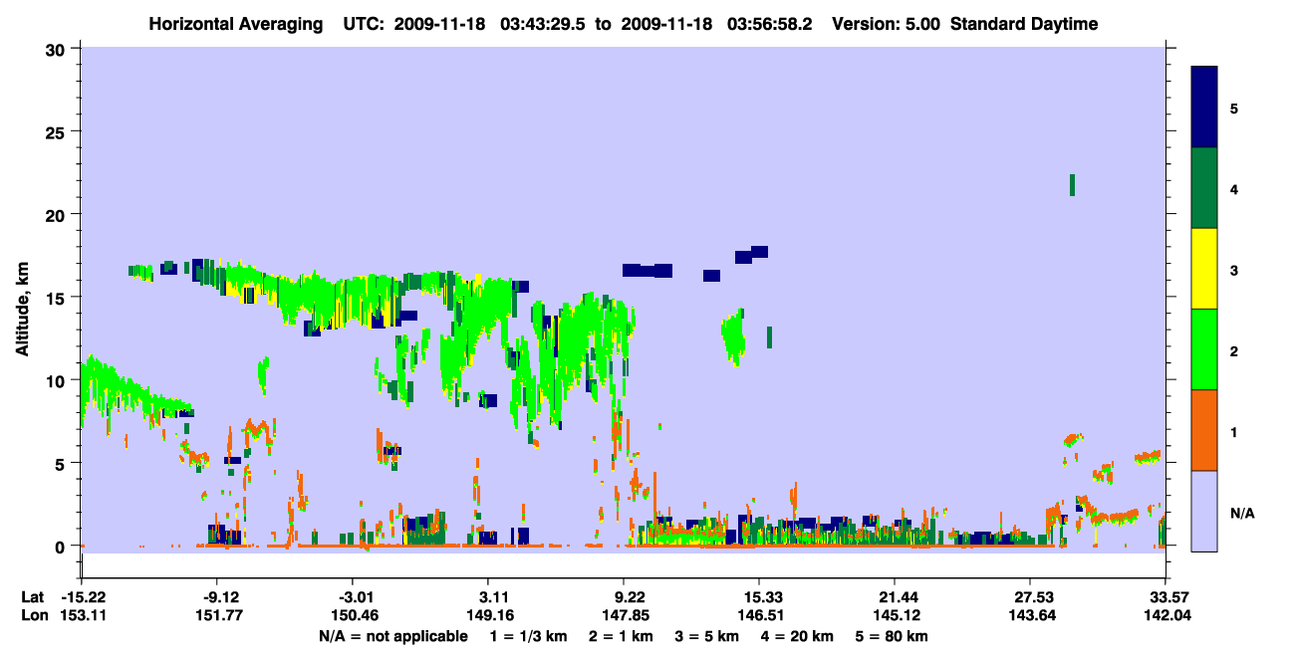The width and height of the screenshot is (1295, 664).
Task: Click the '1 = 1/3 km' legend text
Action: [x=527, y=636]
